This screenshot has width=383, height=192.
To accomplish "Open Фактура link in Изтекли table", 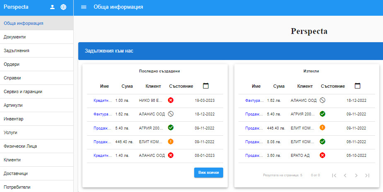I will coord(255,101).
